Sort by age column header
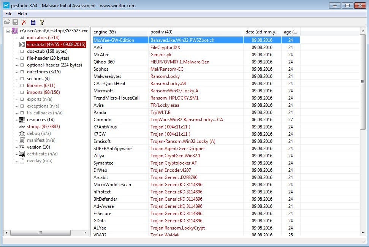Viewport: 369px width, 247px height. (291, 32)
